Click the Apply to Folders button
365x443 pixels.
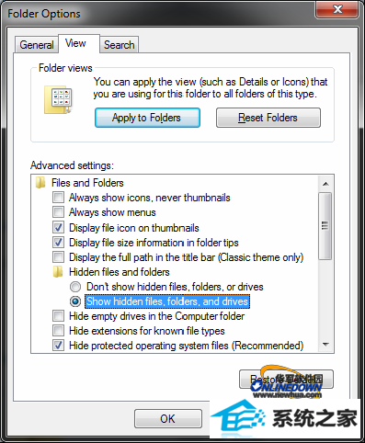(x=147, y=118)
